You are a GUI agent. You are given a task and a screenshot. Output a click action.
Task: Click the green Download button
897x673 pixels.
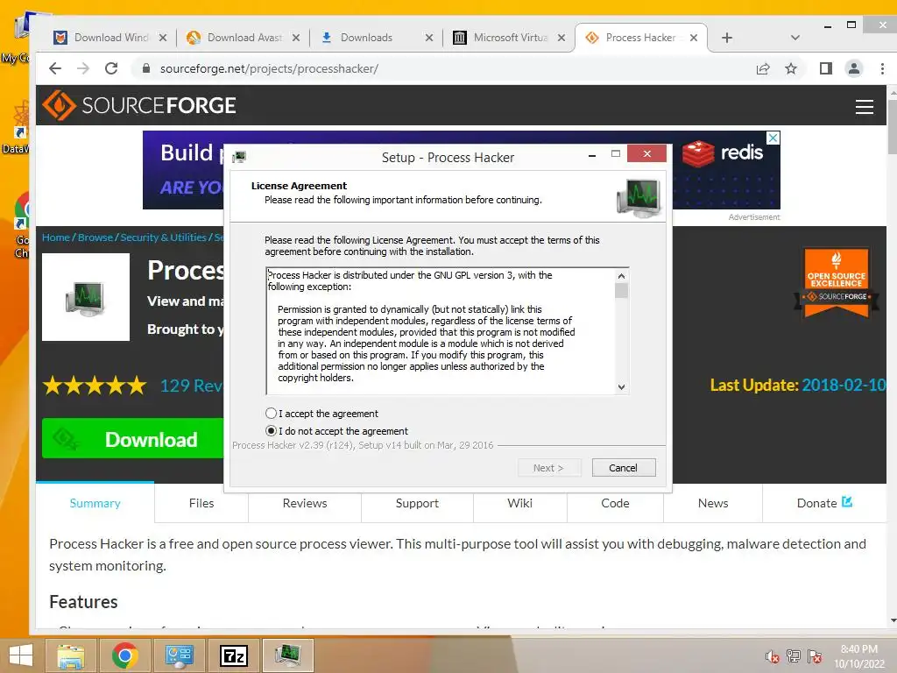click(133, 439)
